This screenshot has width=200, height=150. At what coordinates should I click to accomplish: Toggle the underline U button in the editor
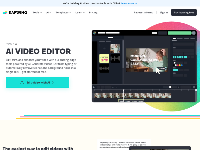(182, 57)
